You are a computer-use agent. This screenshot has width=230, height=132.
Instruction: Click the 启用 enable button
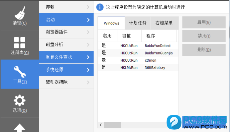pos(204,22)
